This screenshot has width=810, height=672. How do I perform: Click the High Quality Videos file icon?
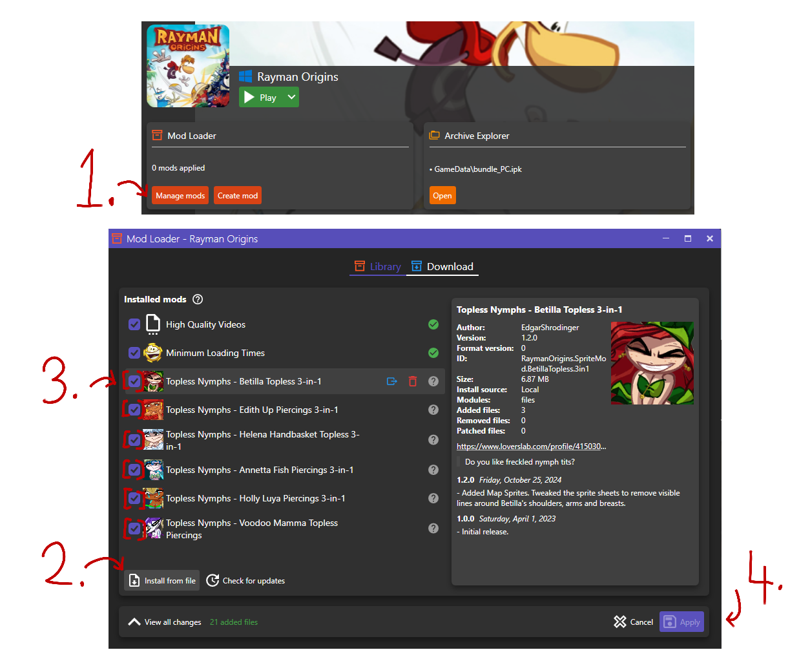[x=153, y=324]
